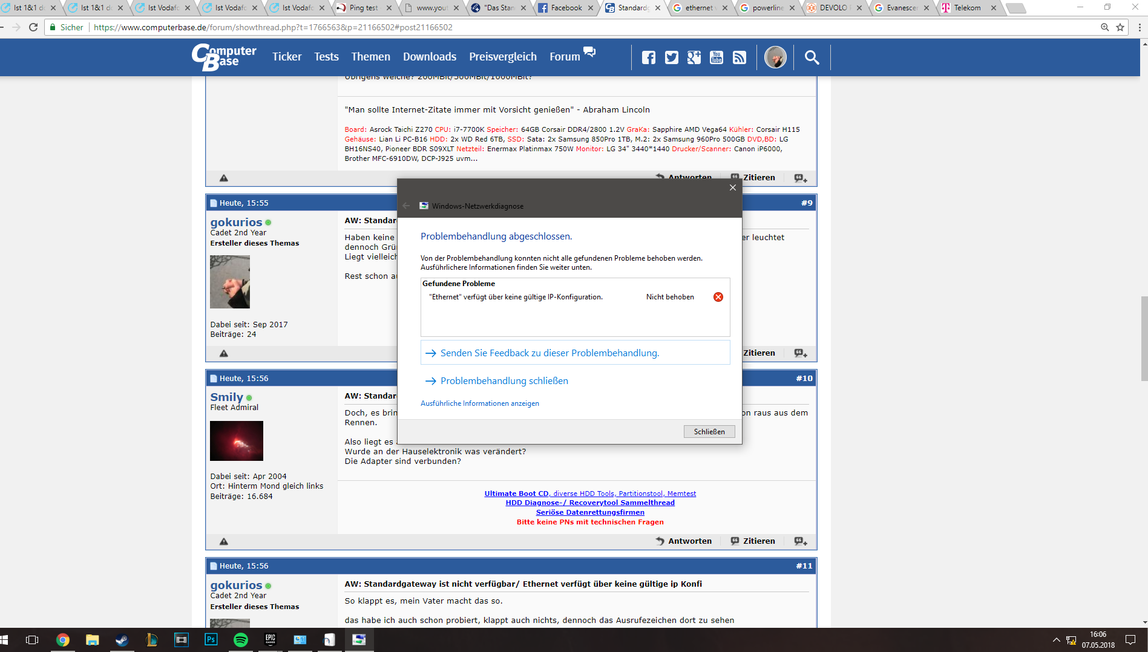Click the page vertical scrollbar thumb

point(1144,339)
